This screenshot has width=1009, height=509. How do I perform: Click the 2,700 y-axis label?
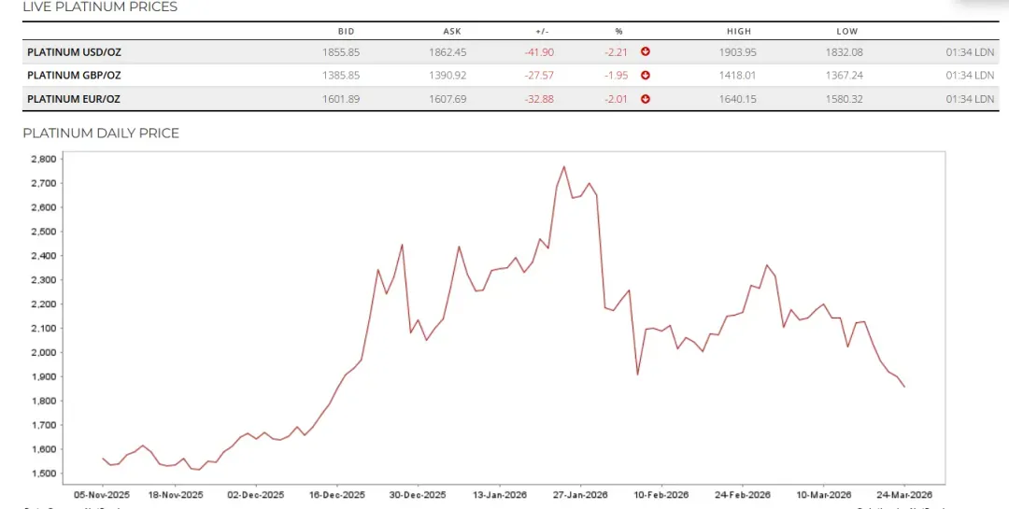point(44,183)
